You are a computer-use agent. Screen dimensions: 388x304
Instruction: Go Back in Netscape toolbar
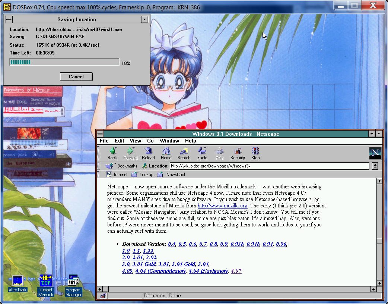pyautogui.click(x=112, y=153)
